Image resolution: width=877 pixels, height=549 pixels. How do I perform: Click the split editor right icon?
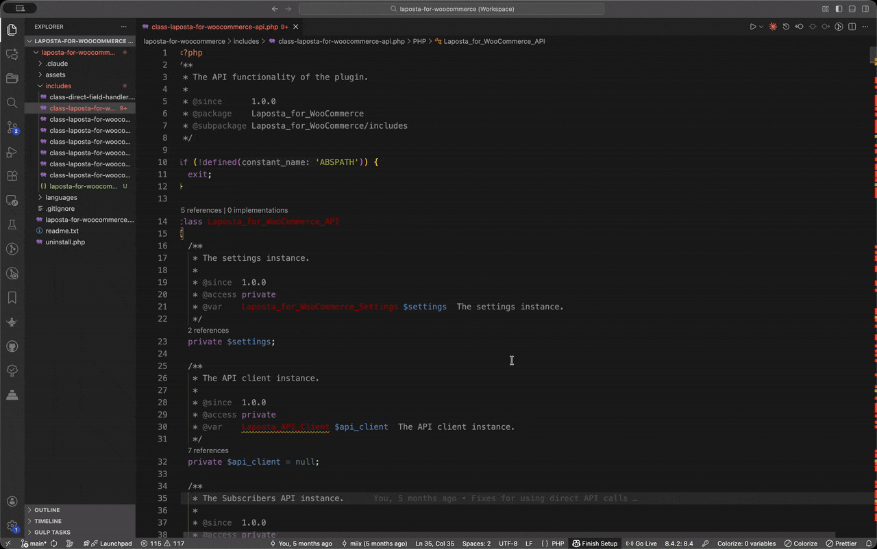coord(852,27)
